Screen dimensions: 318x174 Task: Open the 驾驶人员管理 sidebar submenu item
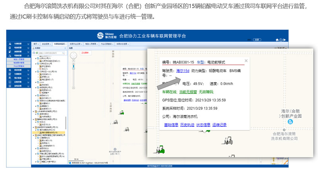click(x=19, y=60)
